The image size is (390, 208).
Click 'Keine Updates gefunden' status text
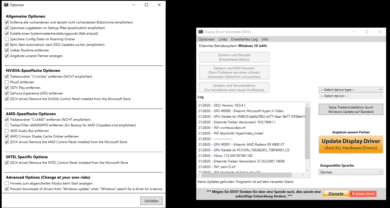[246, 182]
